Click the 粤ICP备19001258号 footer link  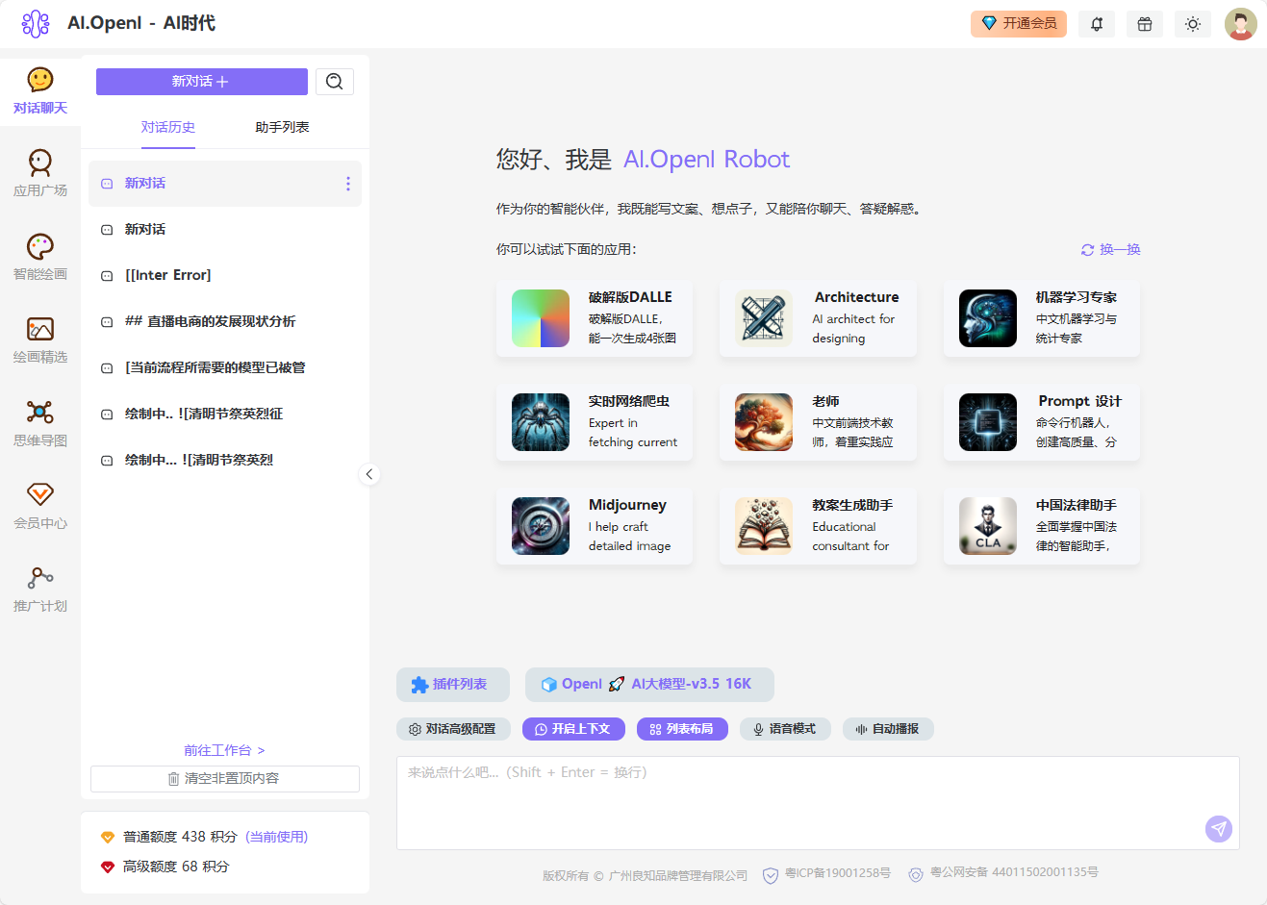[838, 873]
